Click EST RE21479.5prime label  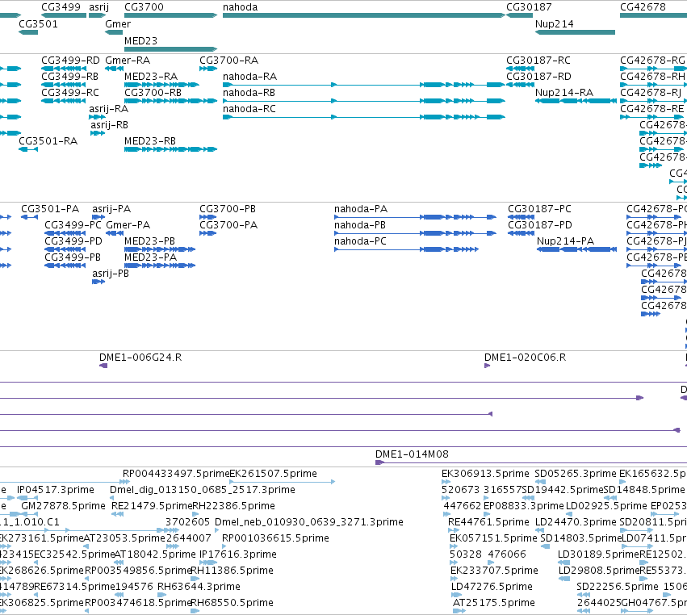[152, 505]
